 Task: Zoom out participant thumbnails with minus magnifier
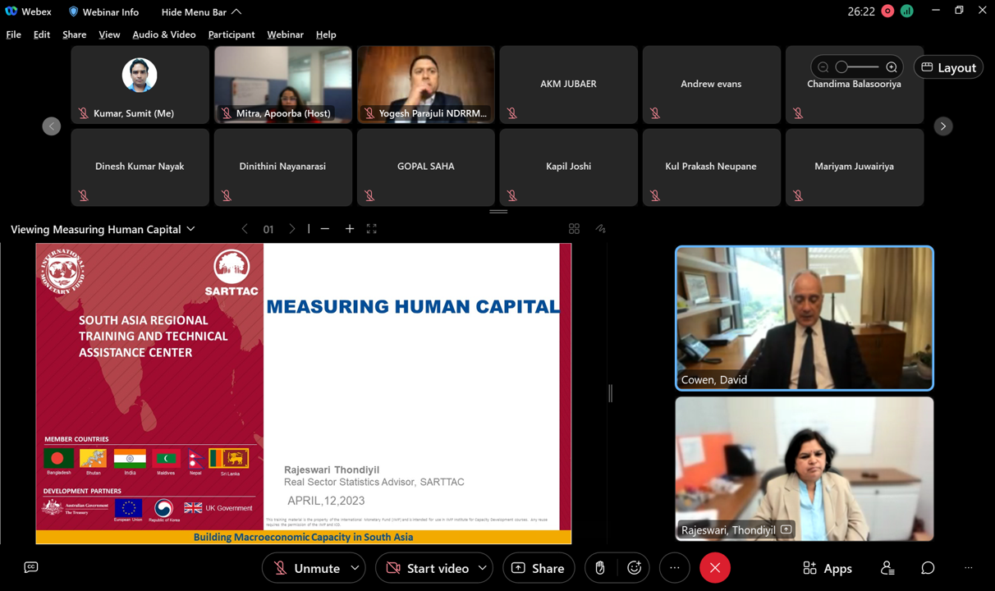[823, 67]
